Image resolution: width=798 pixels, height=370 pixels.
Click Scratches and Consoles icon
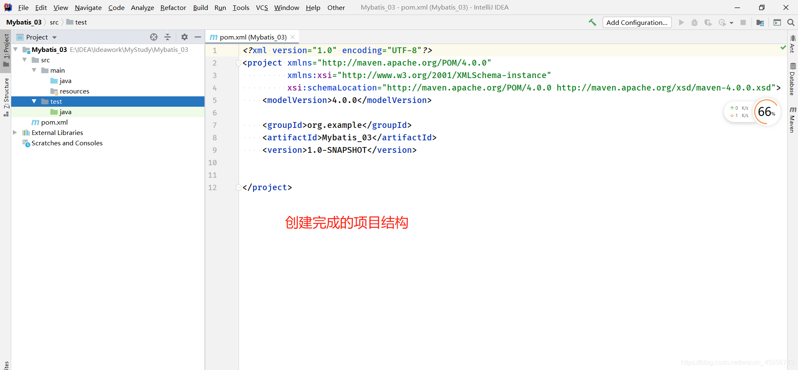pyautogui.click(x=26, y=143)
